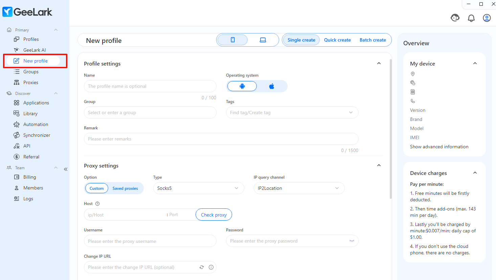Click the Remark input field
The width and height of the screenshot is (496, 280).
click(x=221, y=139)
